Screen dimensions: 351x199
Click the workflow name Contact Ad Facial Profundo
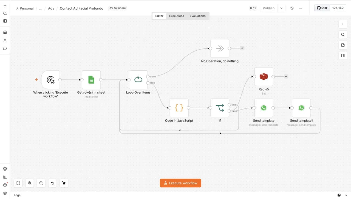point(81,8)
